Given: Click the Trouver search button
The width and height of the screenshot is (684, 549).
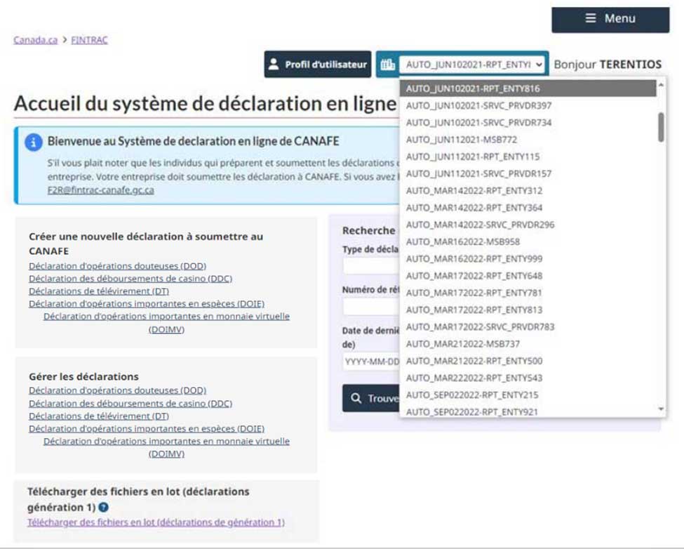Looking at the screenshot, I should click(x=372, y=397).
